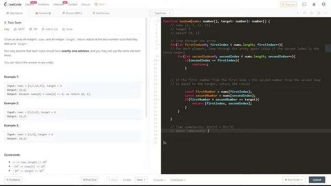The image size is (331, 186).
Task: Share the Two Sum problem
Action: click(67, 29)
